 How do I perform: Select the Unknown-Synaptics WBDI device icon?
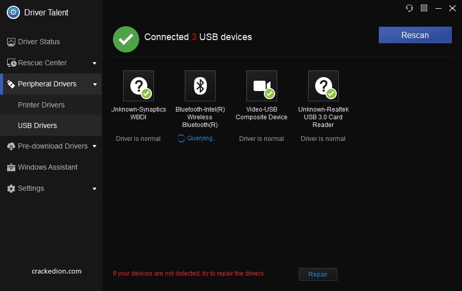139,86
